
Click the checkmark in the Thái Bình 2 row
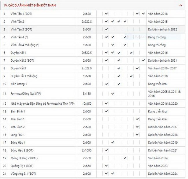pyautogui.click(x=137, y=127)
